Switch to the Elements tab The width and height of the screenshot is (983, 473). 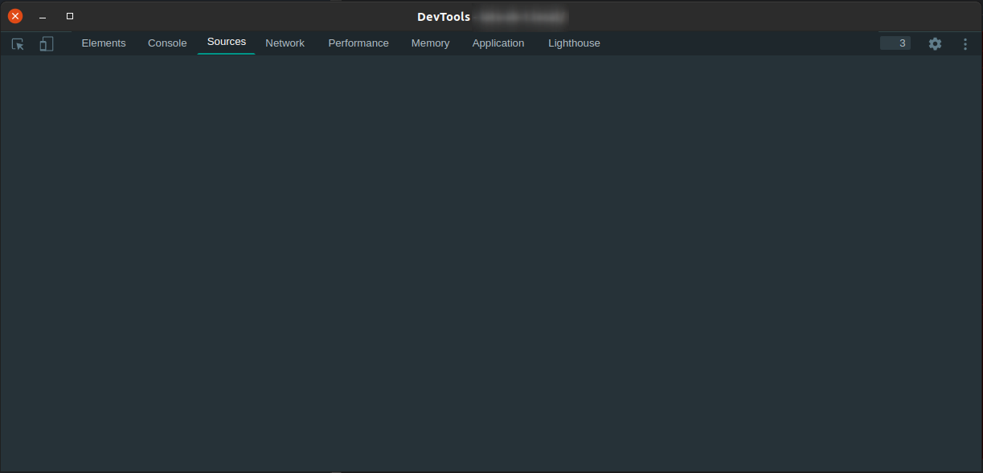point(104,43)
